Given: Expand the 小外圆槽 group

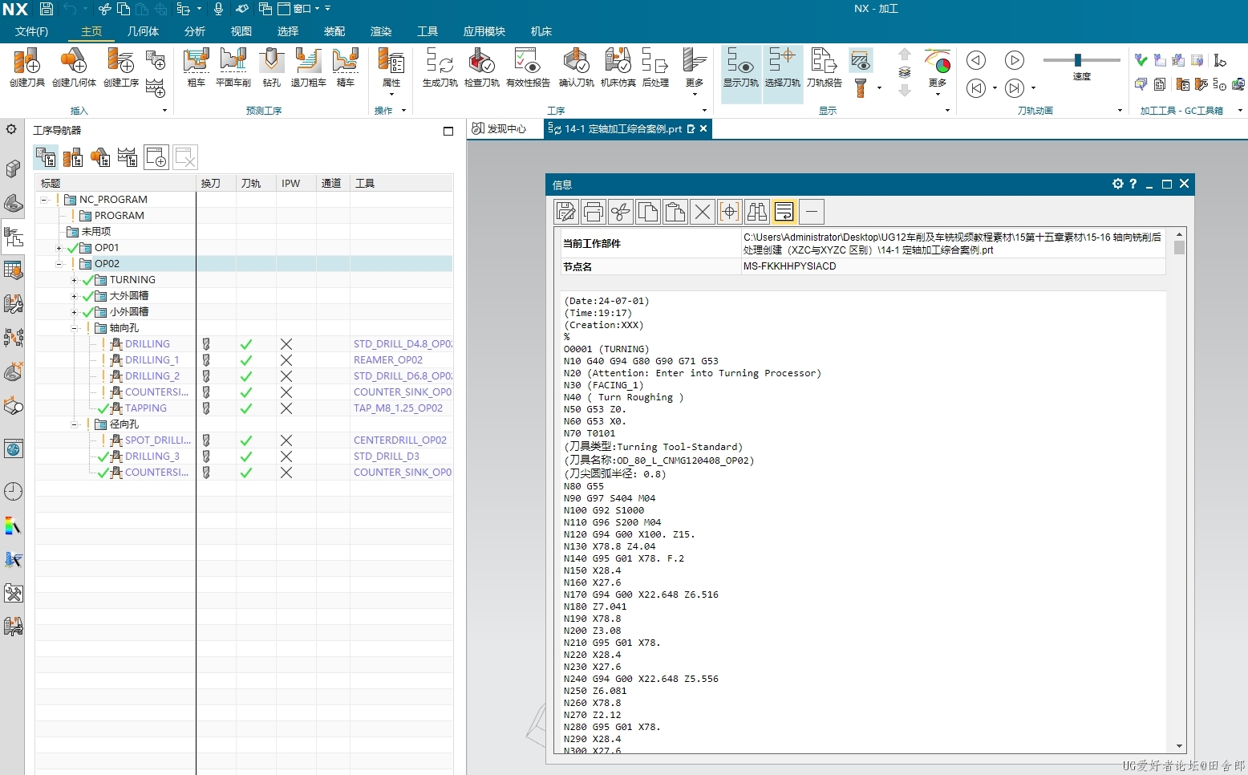Looking at the screenshot, I should point(75,312).
